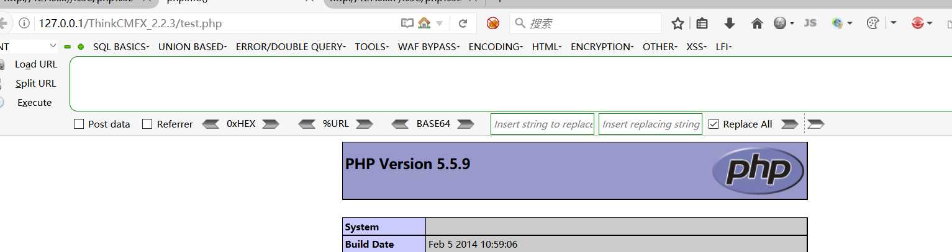Click right arrow after 0xHEX to encode
Screen dimensions: 952x252
tap(271, 124)
